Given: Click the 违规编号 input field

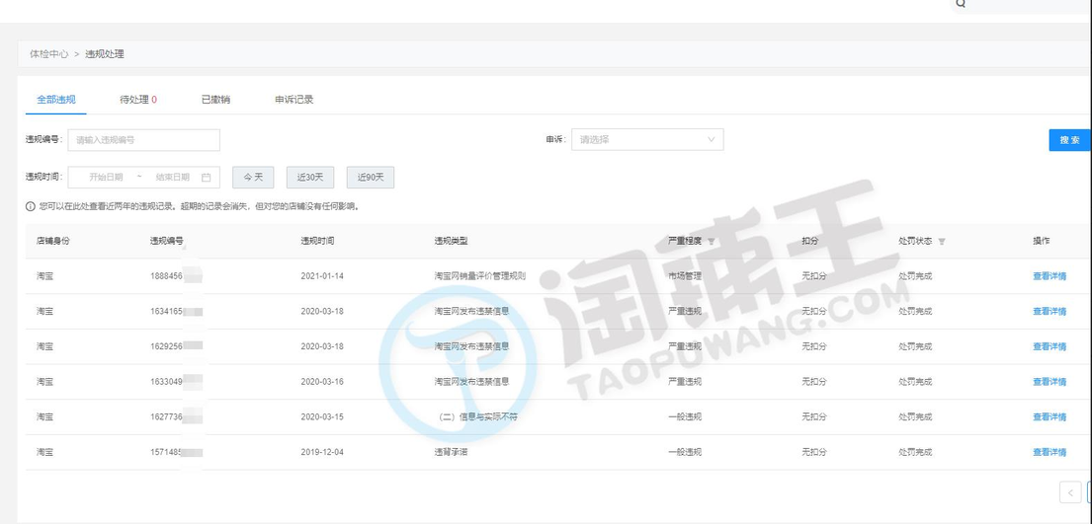Looking at the screenshot, I should 143,140.
